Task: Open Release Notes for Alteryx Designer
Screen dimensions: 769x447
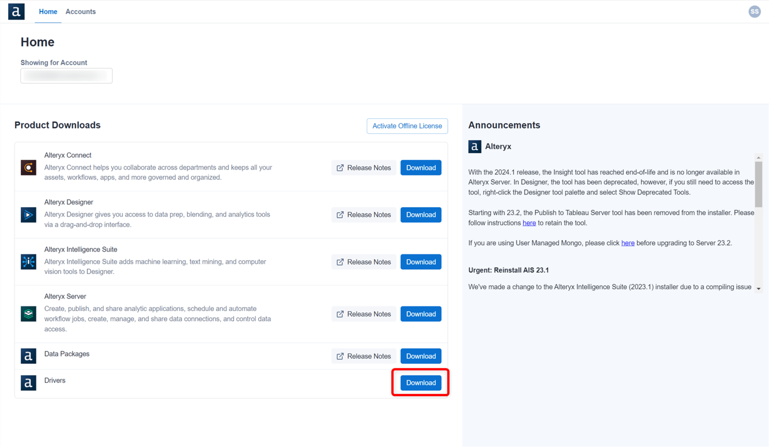Action: click(364, 215)
